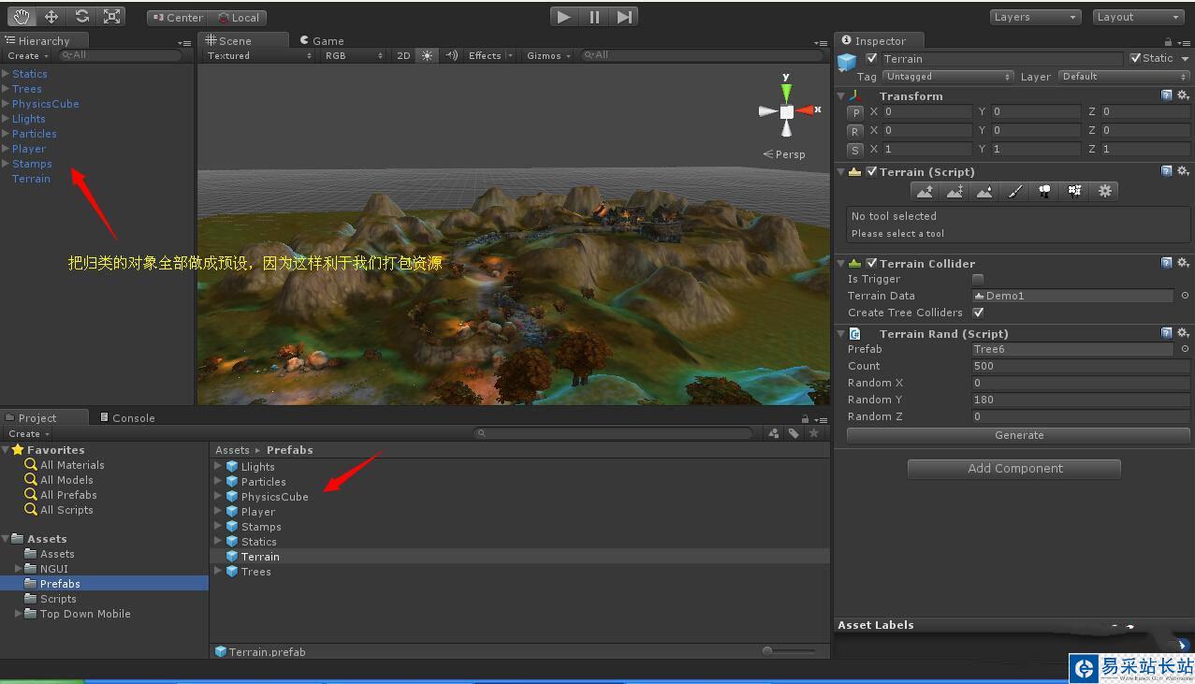Open Terrain Collider gear menu
This screenshot has height=684, width=1195.
point(1183,263)
